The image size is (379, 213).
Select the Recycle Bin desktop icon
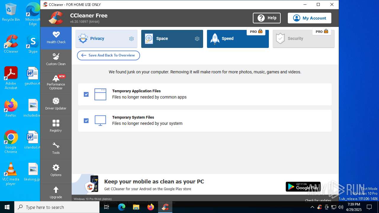tap(11, 12)
